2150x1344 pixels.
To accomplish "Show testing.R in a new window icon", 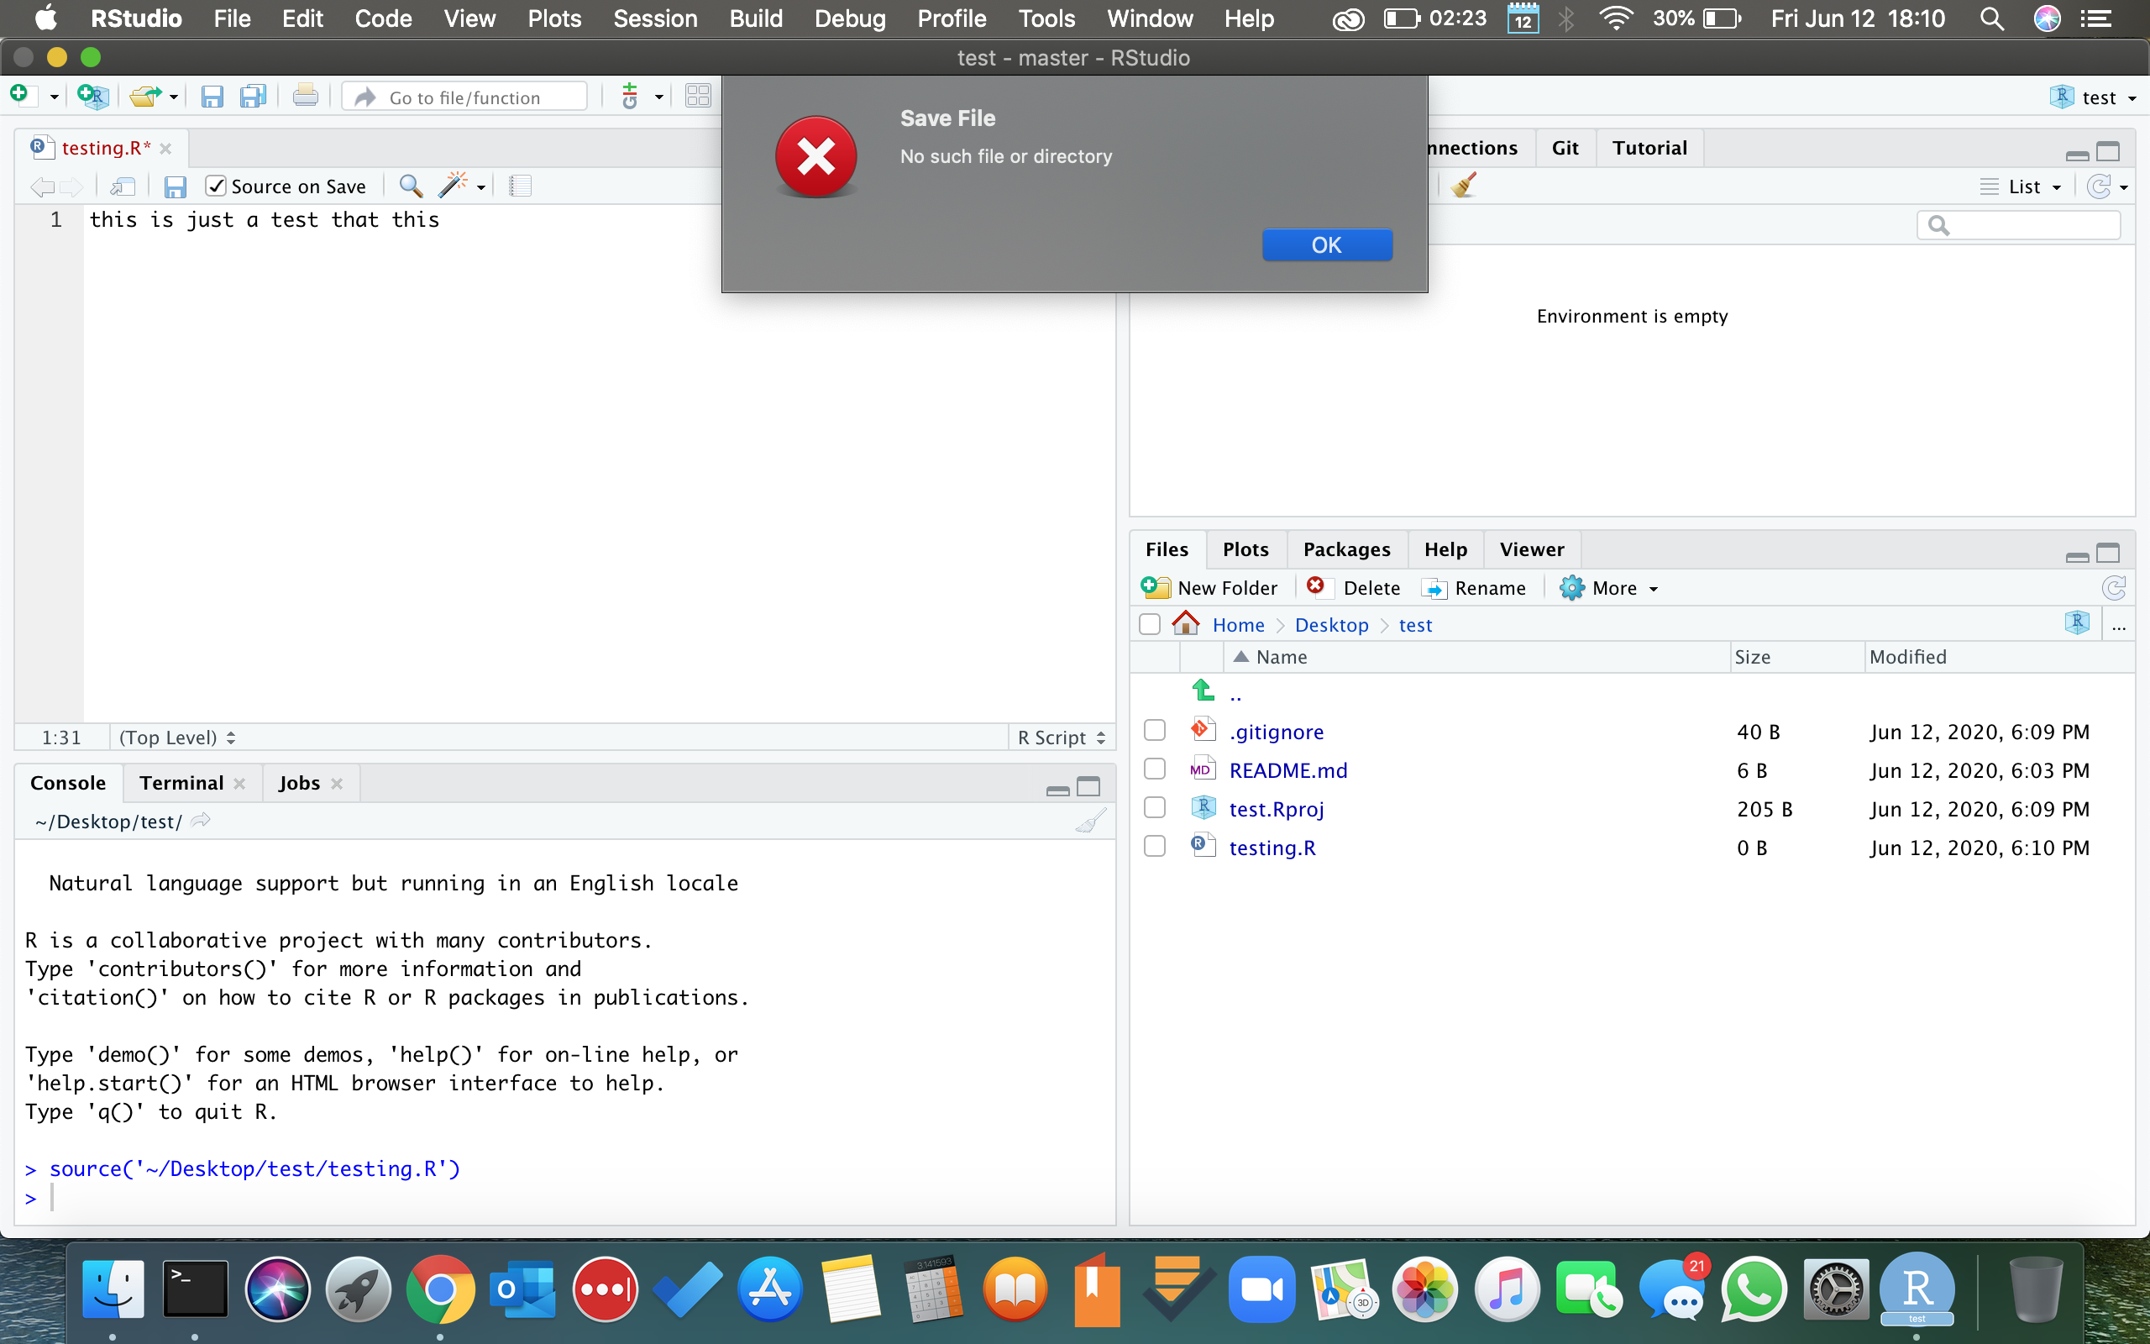I will click(x=123, y=186).
